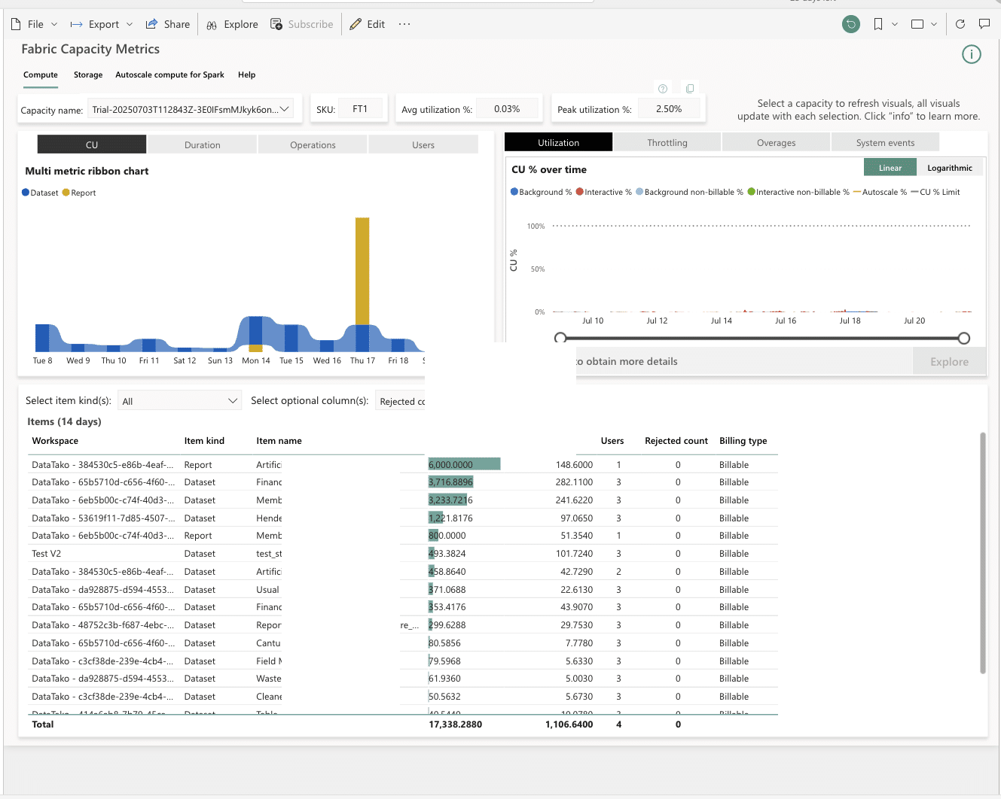1001x799 pixels.
Task: Toggle the Interactive % legend item
Action: [x=603, y=192]
